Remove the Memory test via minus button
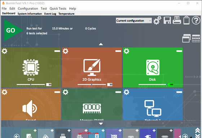Image resolution: width=202 pixels, height=138 pixels. coord(118,92)
